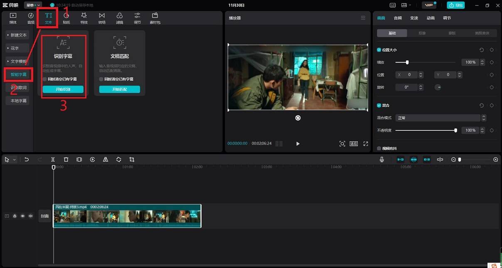Image resolution: width=502 pixels, height=268 pixels.
Task: Add keyframe for 缩放 scale
Action: pyautogui.click(x=492, y=62)
